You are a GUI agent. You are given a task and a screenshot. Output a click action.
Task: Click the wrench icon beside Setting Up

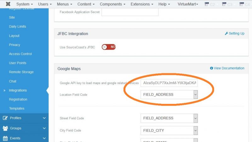[x=226, y=33]
